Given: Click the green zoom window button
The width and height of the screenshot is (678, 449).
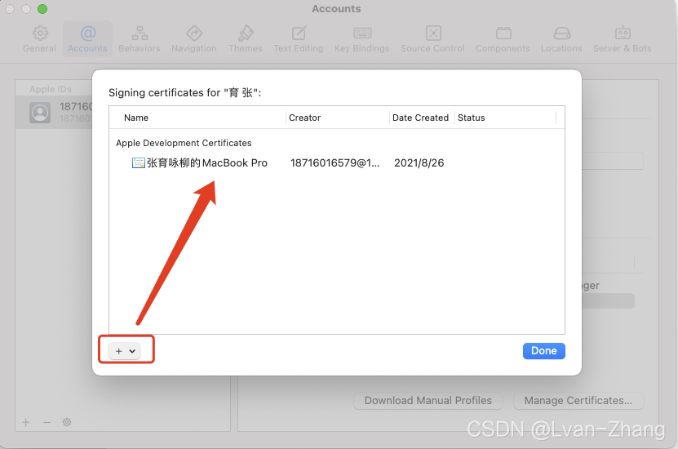Looking at the screenshot, I should tap(42, 9).
